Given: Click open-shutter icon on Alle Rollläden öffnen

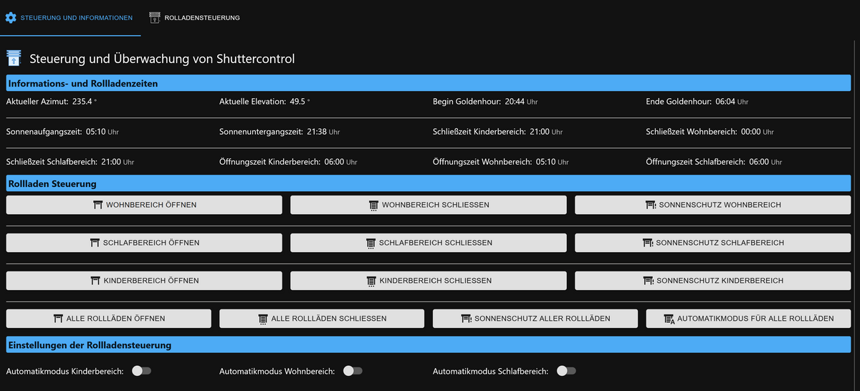Looking at the screenshot, I should pyautogui.click(x=58, y=319).
